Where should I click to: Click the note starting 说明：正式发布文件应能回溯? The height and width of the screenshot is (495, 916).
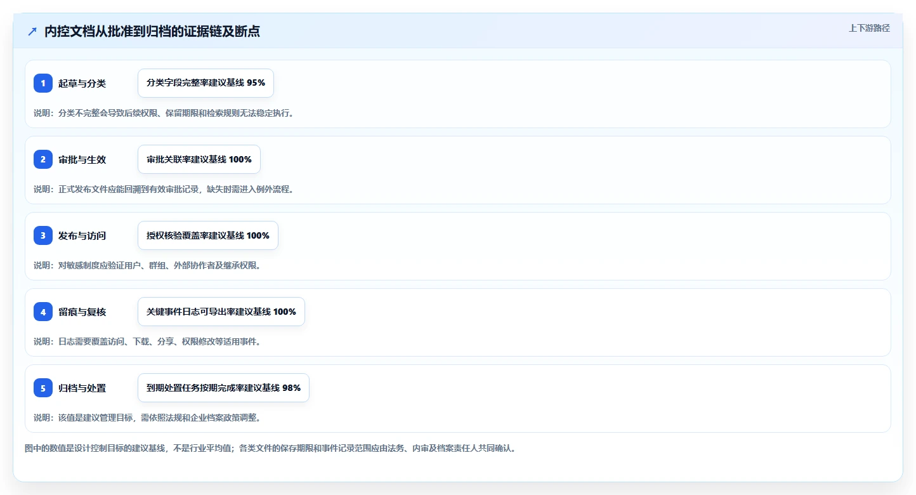coord(164,189)
